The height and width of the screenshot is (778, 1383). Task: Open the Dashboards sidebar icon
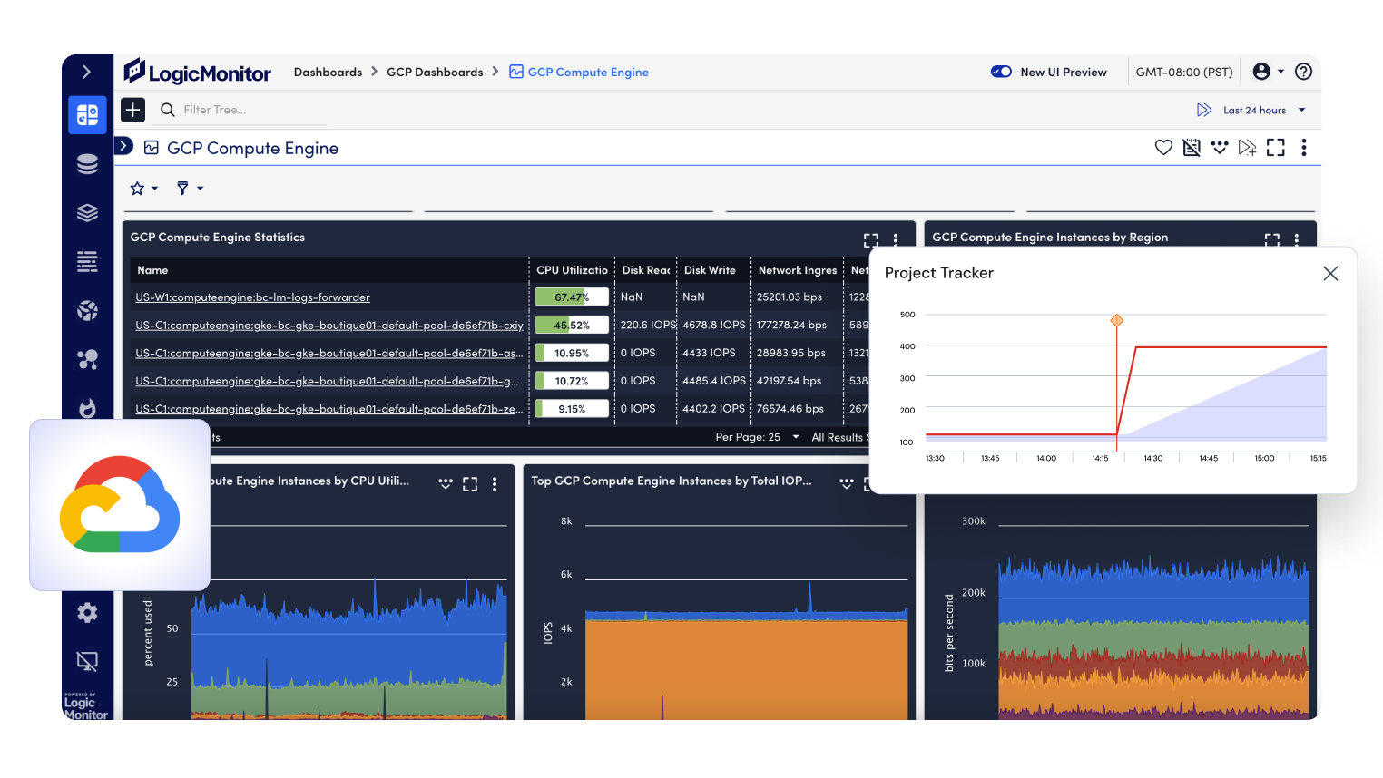[x=87, y=114]
